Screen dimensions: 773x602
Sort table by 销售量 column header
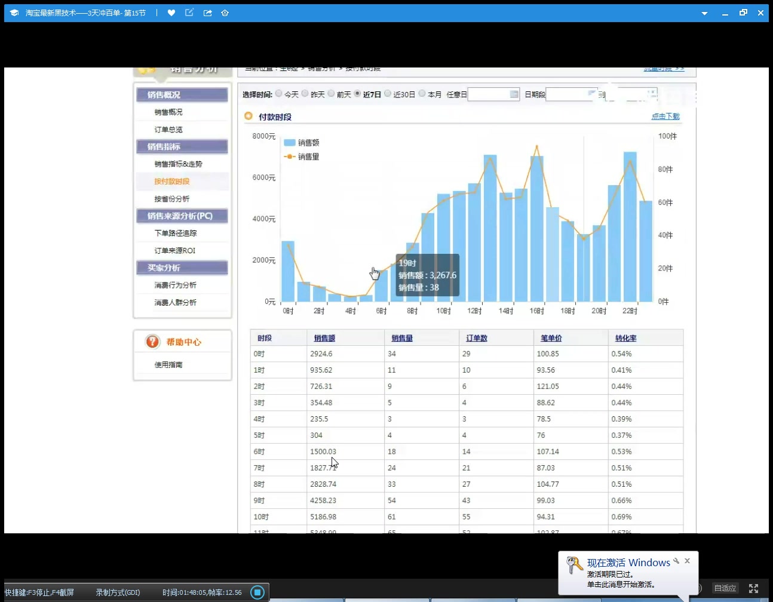point(402,338)
